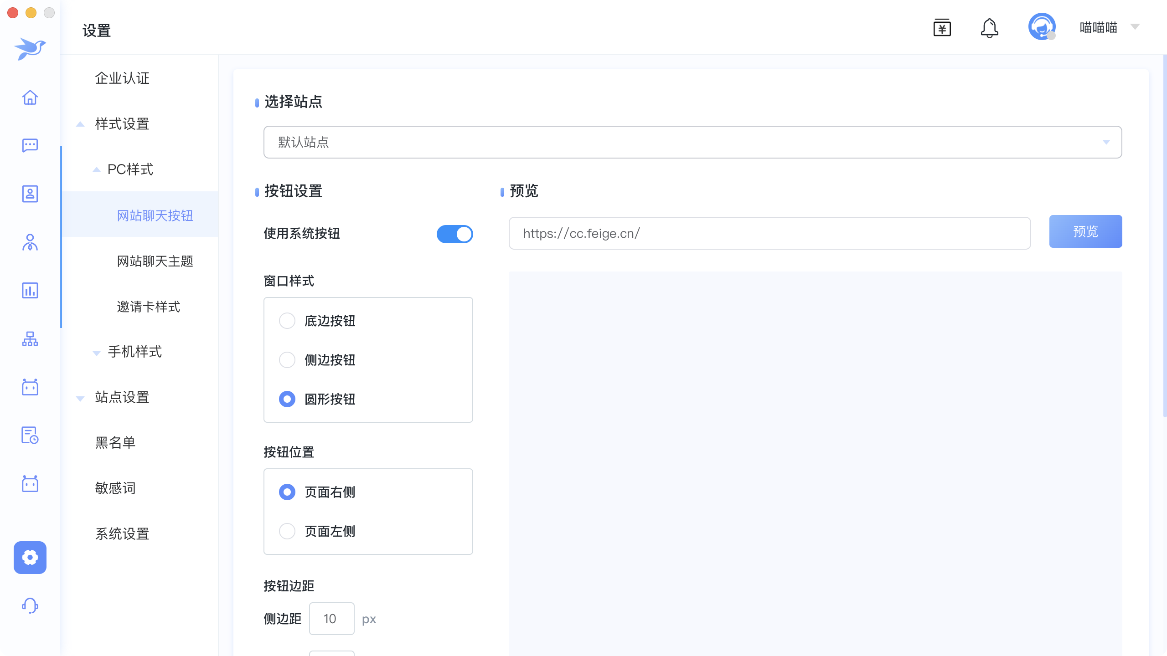Open the chat messages sidebar icon
The width and height of the screenshot is (1167, 656).
pyautogui.click(x=30, y=145)
